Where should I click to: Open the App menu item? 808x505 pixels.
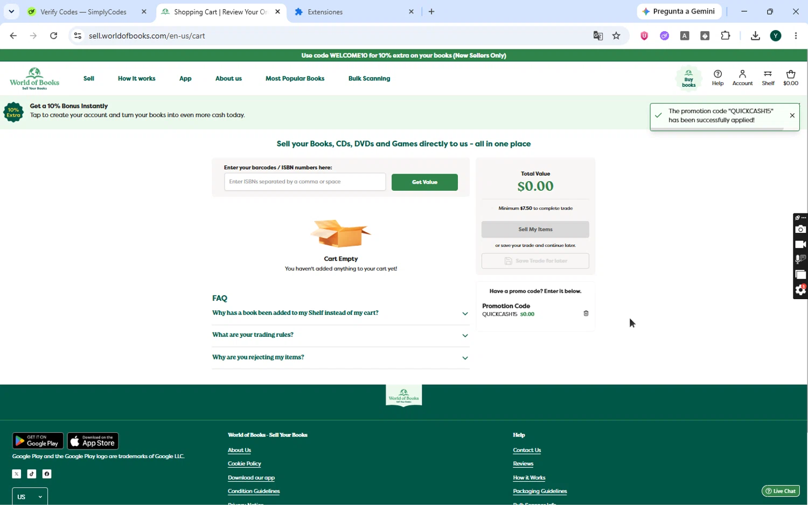pyautogui.click(x=185, y=79)
